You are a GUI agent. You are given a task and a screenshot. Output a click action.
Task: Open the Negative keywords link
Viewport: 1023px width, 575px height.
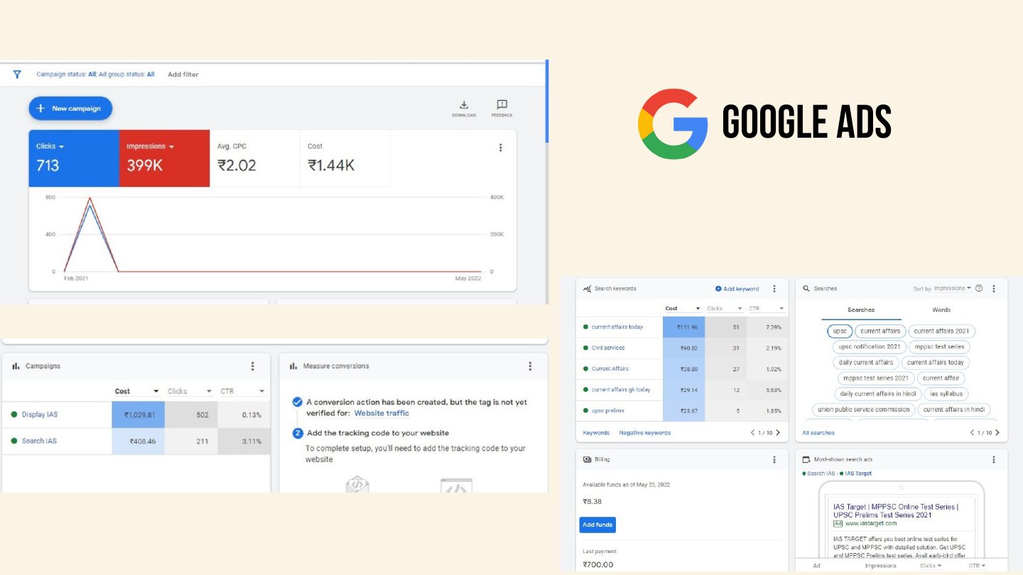pyautogui.click(x=644, y=433)
